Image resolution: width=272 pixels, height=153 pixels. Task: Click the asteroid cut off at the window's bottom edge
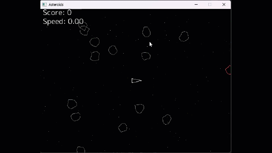coord(81,150)
